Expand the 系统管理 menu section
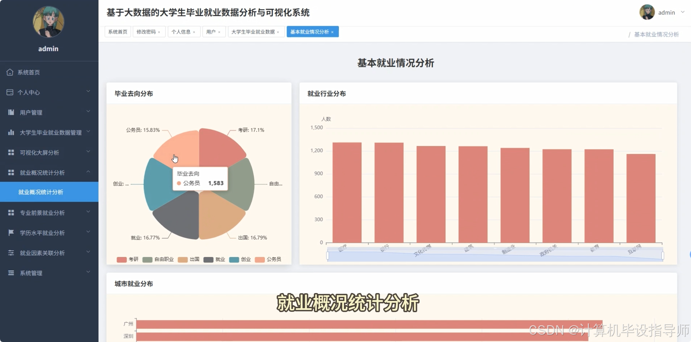The height and width of the screenshot is (342, 691). [x=88, y=273]
